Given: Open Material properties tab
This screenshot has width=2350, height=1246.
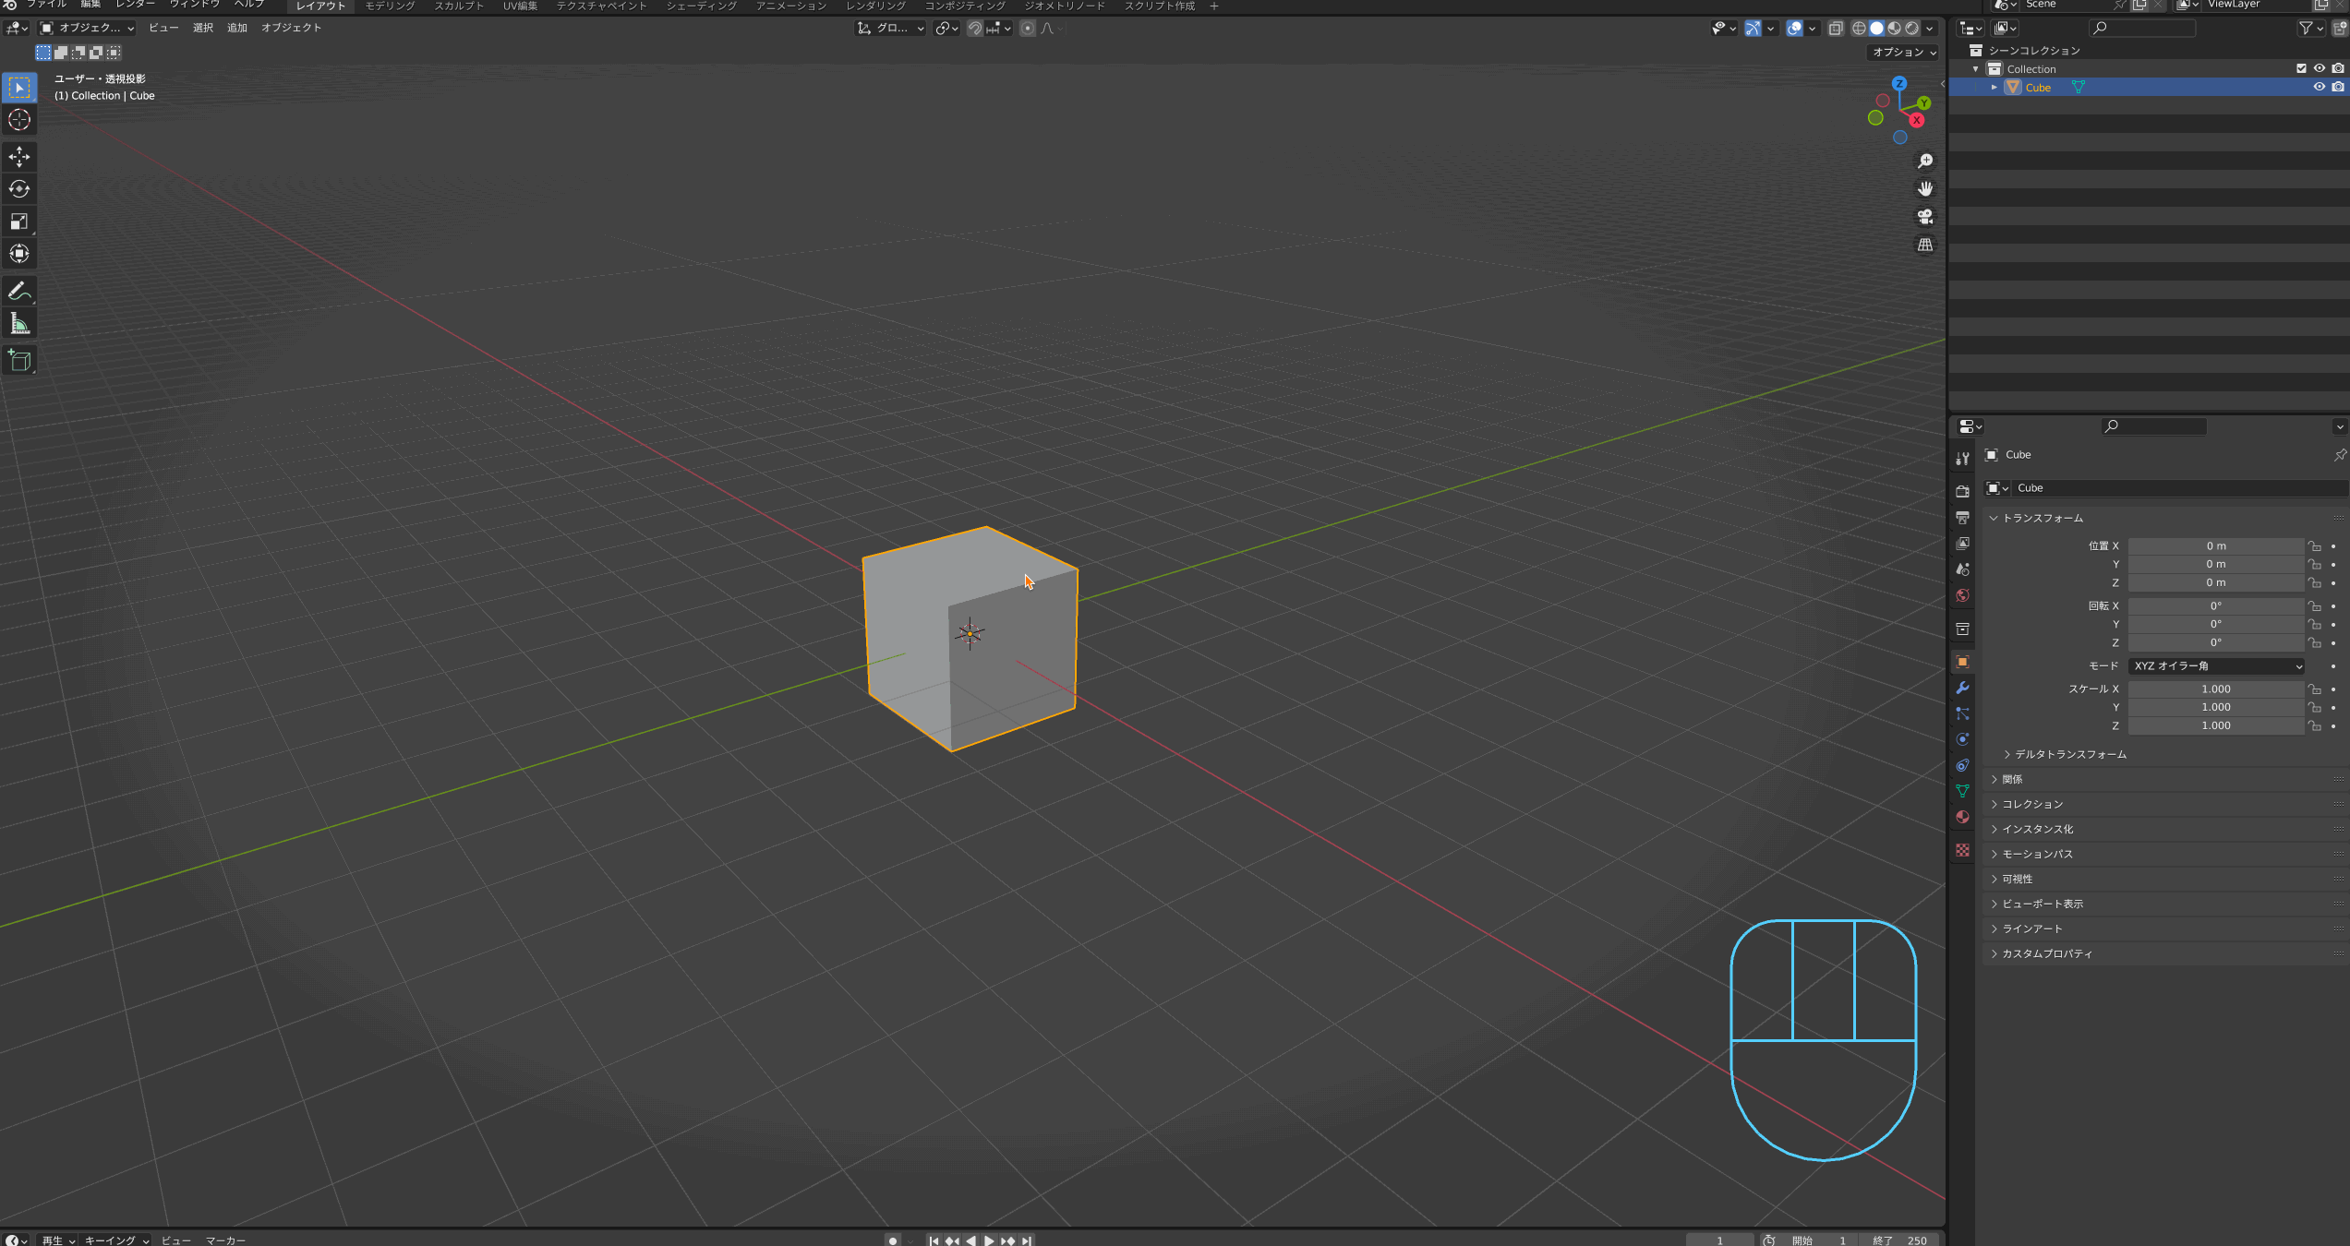Looking at the screenshot, I should coord(1962,817).
